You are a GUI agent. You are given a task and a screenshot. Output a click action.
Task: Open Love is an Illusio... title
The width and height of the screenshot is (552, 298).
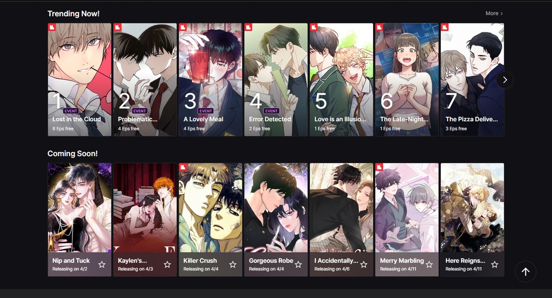click(x=342, y=80)
